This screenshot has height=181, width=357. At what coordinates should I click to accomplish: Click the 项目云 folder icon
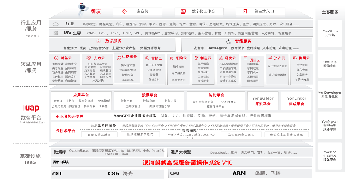click(245, 58)
